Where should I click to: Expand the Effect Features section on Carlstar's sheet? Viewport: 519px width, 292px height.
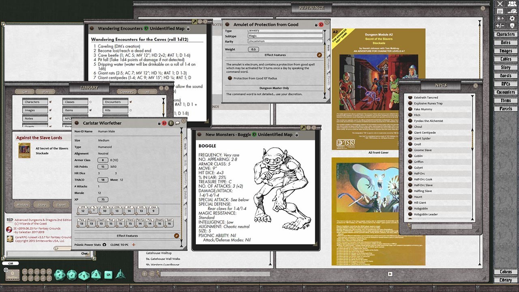coord(127,236)
